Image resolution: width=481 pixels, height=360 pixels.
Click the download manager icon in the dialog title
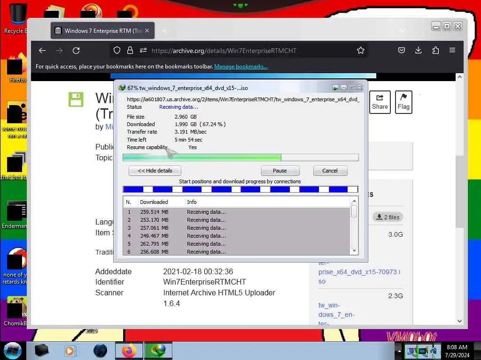click(x=122, y=88)
